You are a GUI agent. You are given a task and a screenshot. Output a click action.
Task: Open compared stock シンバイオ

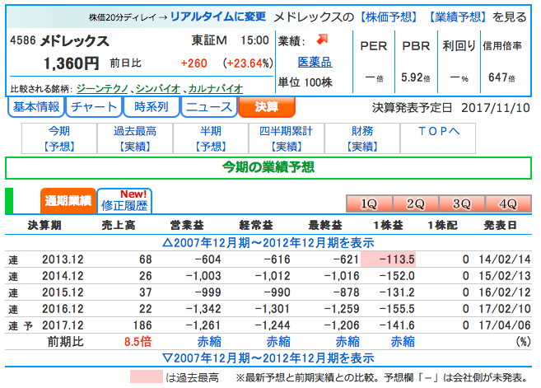158,89
